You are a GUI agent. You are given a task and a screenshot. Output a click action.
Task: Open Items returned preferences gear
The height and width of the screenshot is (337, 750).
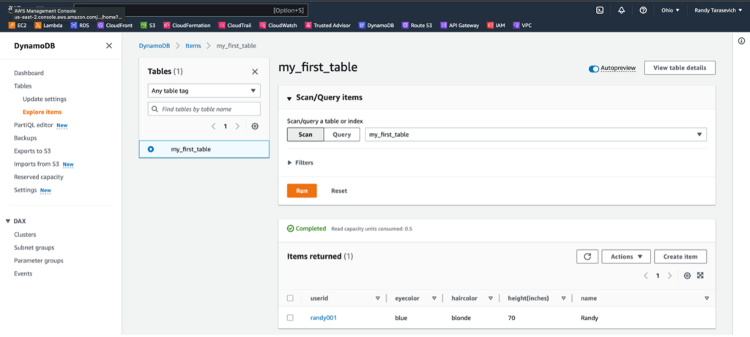[687, 276]
